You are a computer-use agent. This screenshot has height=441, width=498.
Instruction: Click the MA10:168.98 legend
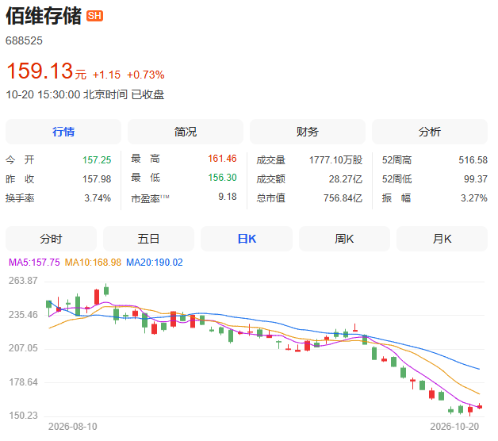click(93, 263)
